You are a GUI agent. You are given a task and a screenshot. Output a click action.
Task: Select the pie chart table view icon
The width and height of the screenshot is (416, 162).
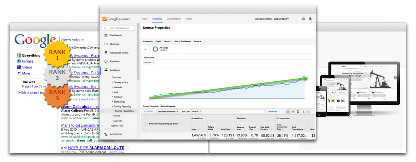(293, 112)
